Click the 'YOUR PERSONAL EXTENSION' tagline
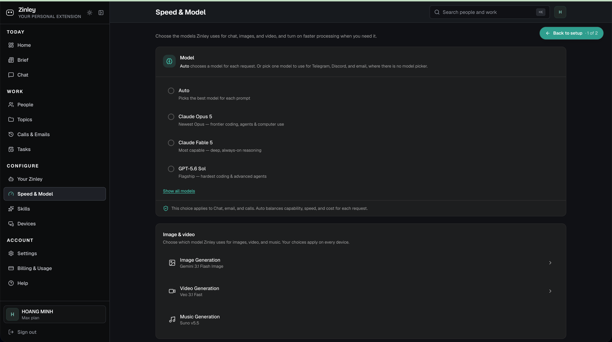This screenshot has height=342, width=612. pos(50,17)
